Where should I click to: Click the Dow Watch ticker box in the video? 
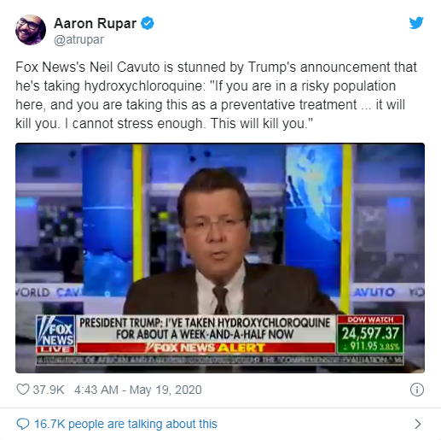click(x=370, y=334)
